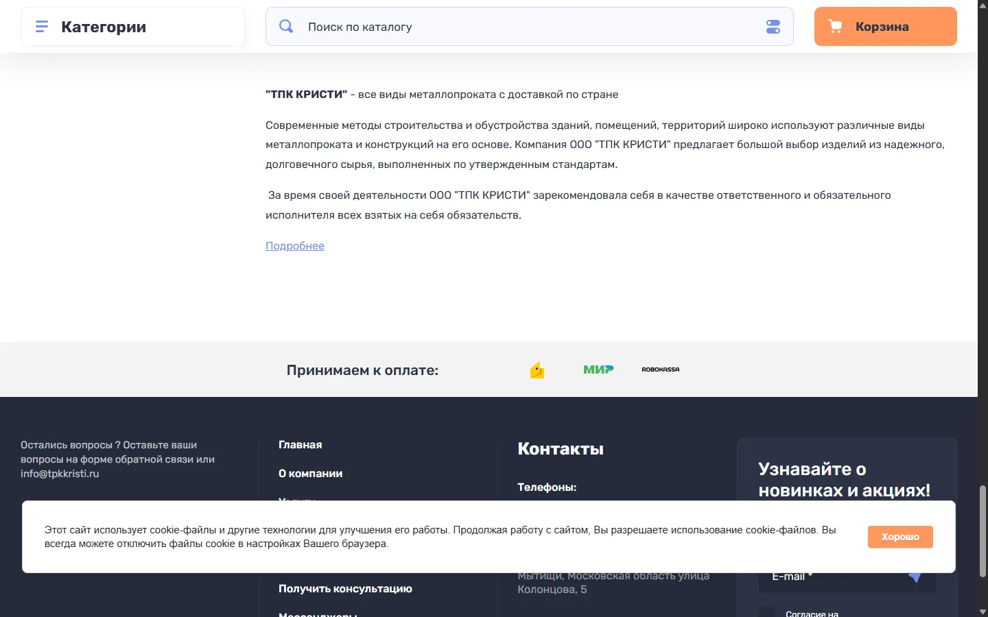Click the Robokassa payment logo

pos(661,370)
